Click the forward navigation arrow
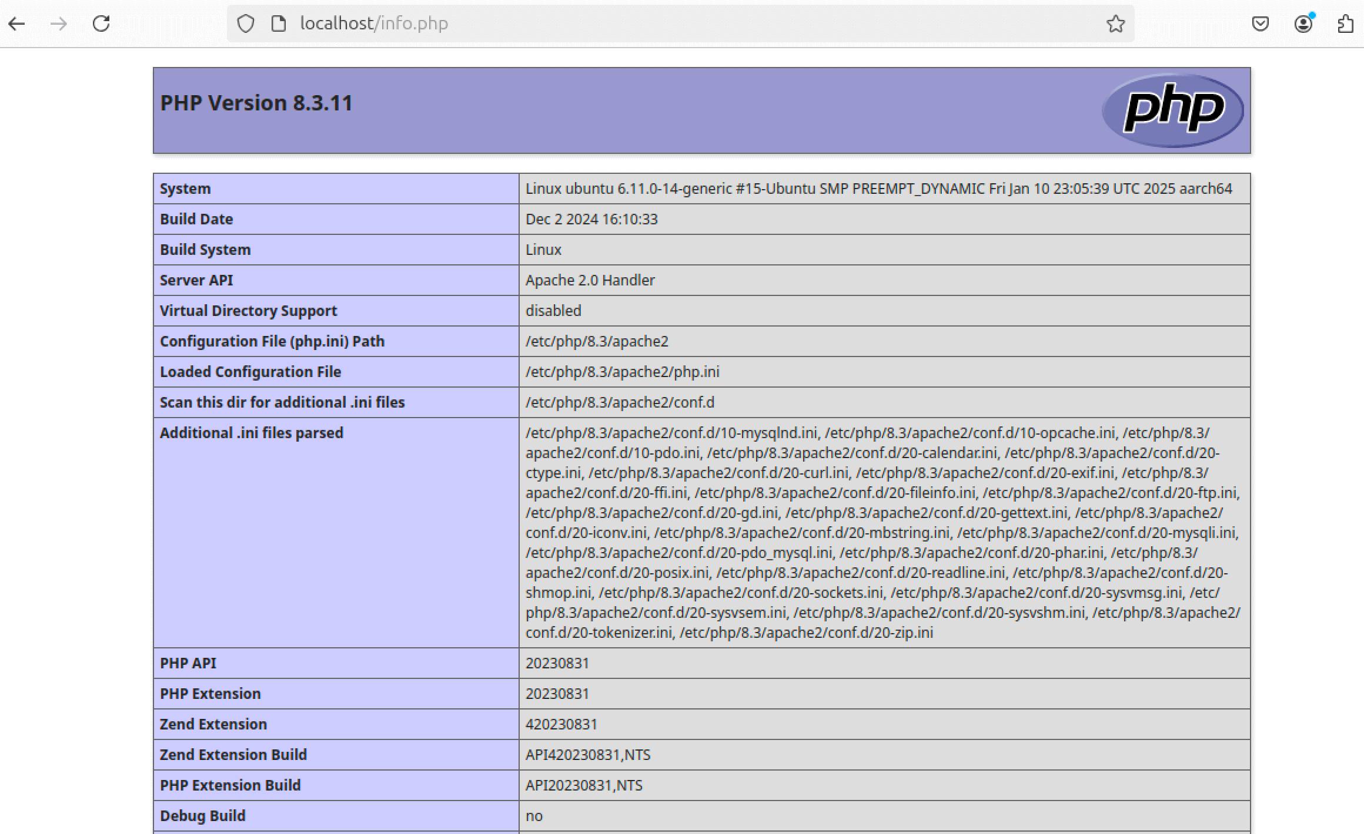The image size is (1364, 834). click(x=59, y=23)
